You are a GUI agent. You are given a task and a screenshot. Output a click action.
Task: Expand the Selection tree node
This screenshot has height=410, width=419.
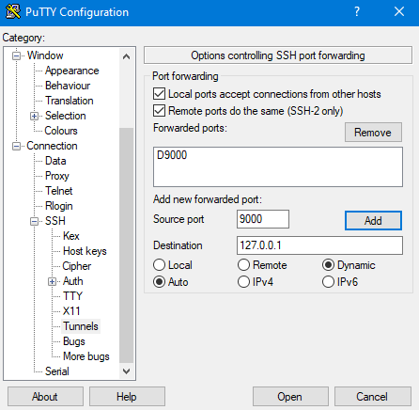point(34,116)
